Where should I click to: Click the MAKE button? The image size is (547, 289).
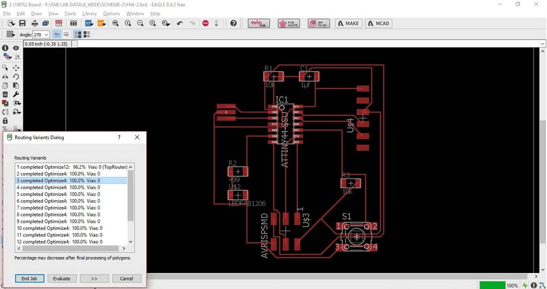tap(348, 24)
